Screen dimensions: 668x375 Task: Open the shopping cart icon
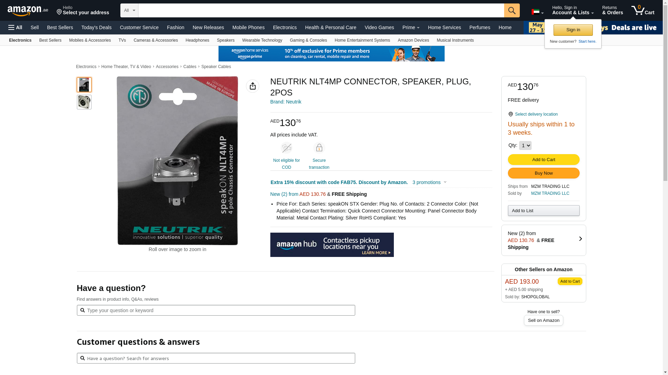[x=643, y=10]
